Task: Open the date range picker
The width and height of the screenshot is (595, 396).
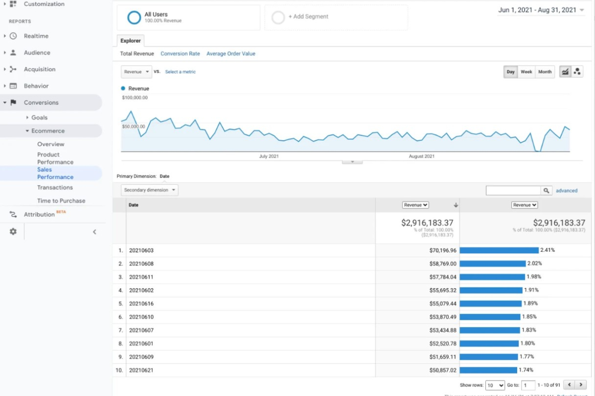Action: coord(541,10)
